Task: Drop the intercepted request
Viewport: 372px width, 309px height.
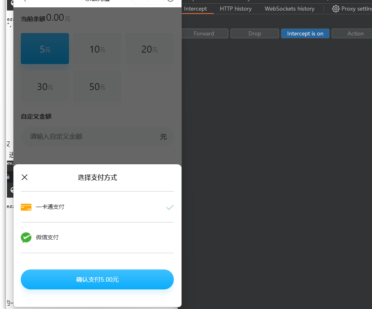Action: coord(255,33)
